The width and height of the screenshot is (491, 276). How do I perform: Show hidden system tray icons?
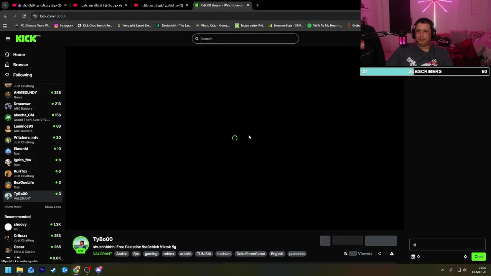[x=442, y=270]
